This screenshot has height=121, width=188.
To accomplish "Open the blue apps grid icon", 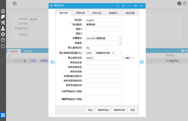I will (3, 115).
